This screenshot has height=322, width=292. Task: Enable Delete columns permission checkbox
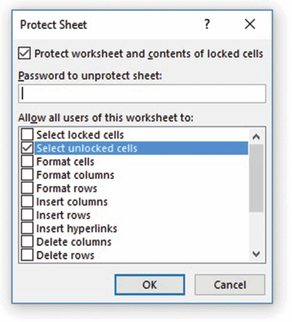[x=27, y=242]
